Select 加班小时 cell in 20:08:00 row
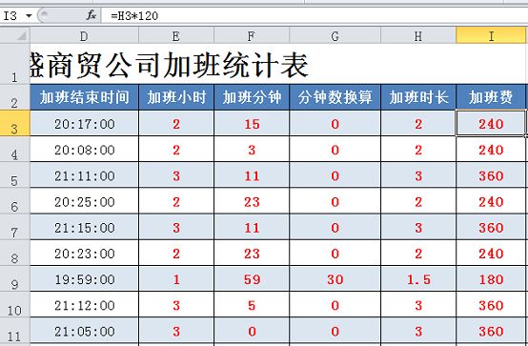Screen dimensions: 528x346 point(176,150)
